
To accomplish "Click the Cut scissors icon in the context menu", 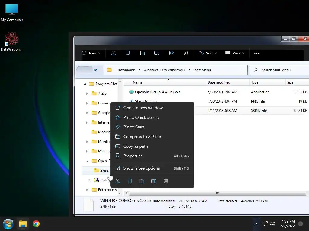I will pos(118,181).
